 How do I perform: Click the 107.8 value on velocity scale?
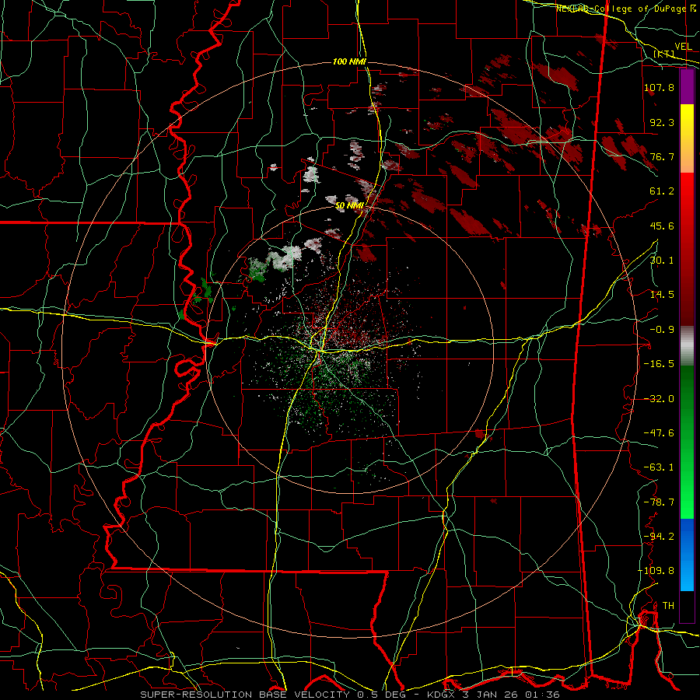(x=659, y=87)
